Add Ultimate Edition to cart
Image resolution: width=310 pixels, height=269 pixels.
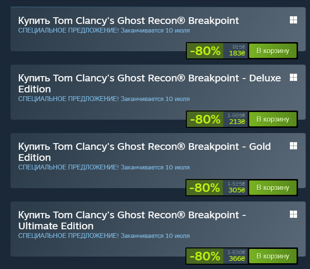(273, 256)
